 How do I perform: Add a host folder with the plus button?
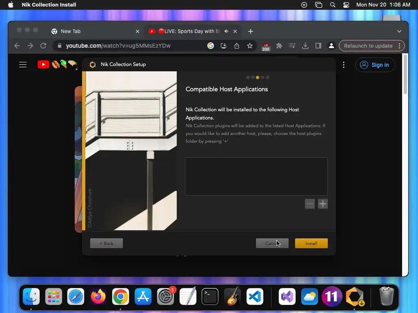(323, 204)
